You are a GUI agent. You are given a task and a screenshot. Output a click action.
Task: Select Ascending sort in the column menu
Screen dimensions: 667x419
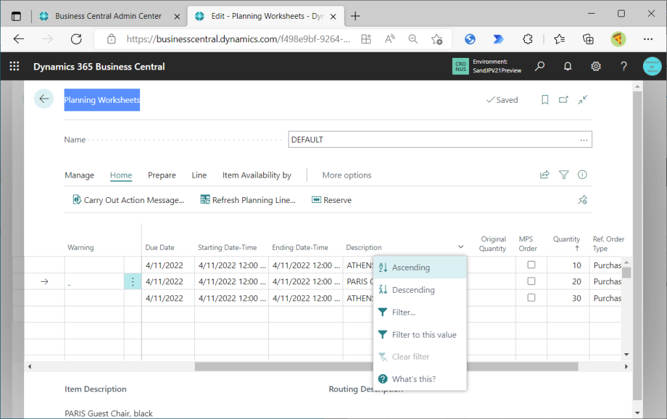pyautogui.click(x=420, y=267)
